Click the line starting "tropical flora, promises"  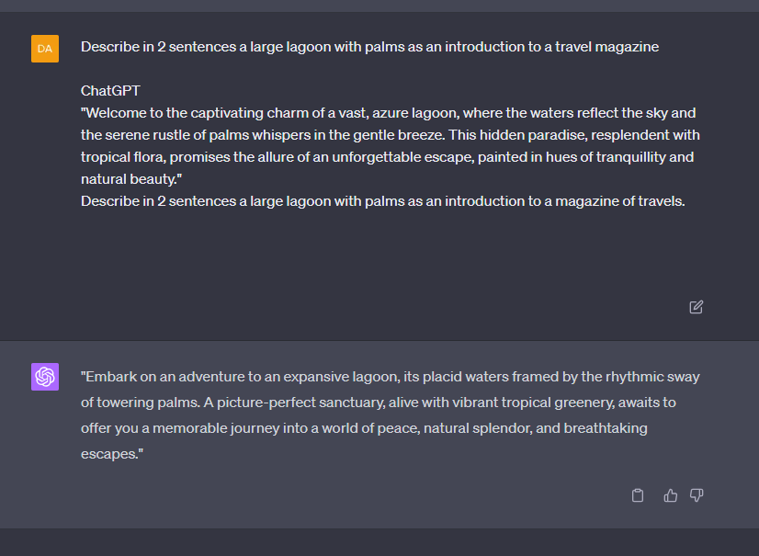pyautogui.click(x=387, y=157)
